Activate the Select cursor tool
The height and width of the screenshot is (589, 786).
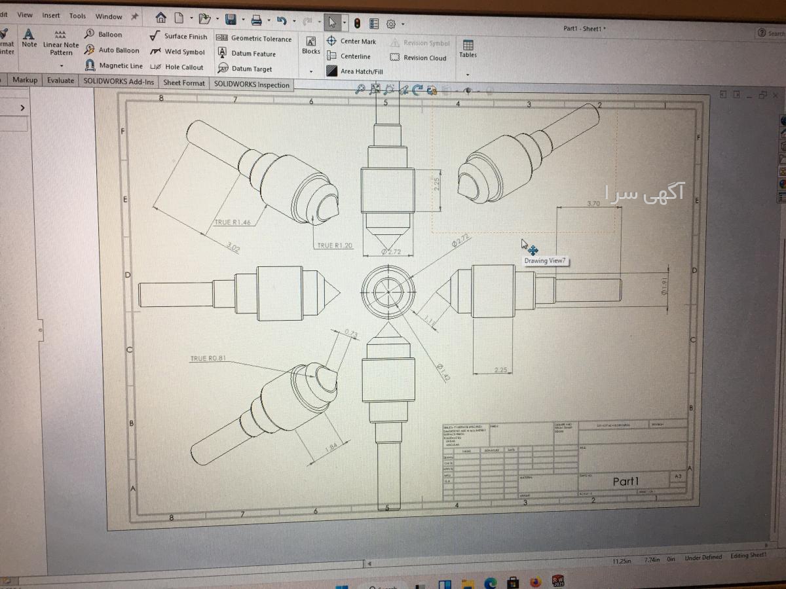coord(332,22)
